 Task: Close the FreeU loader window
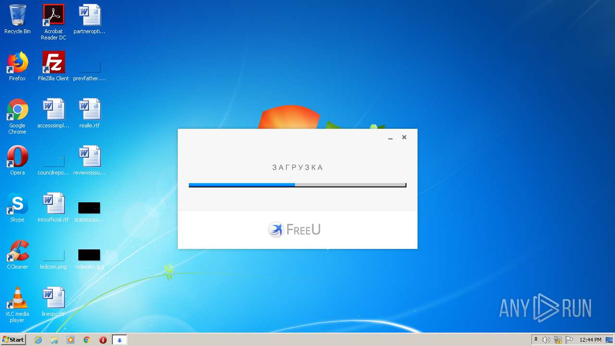click(x=404, y=137)
